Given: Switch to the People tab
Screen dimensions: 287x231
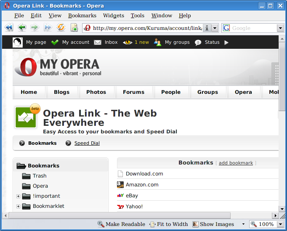Looking at the screenshot, I should click(171, 92).
